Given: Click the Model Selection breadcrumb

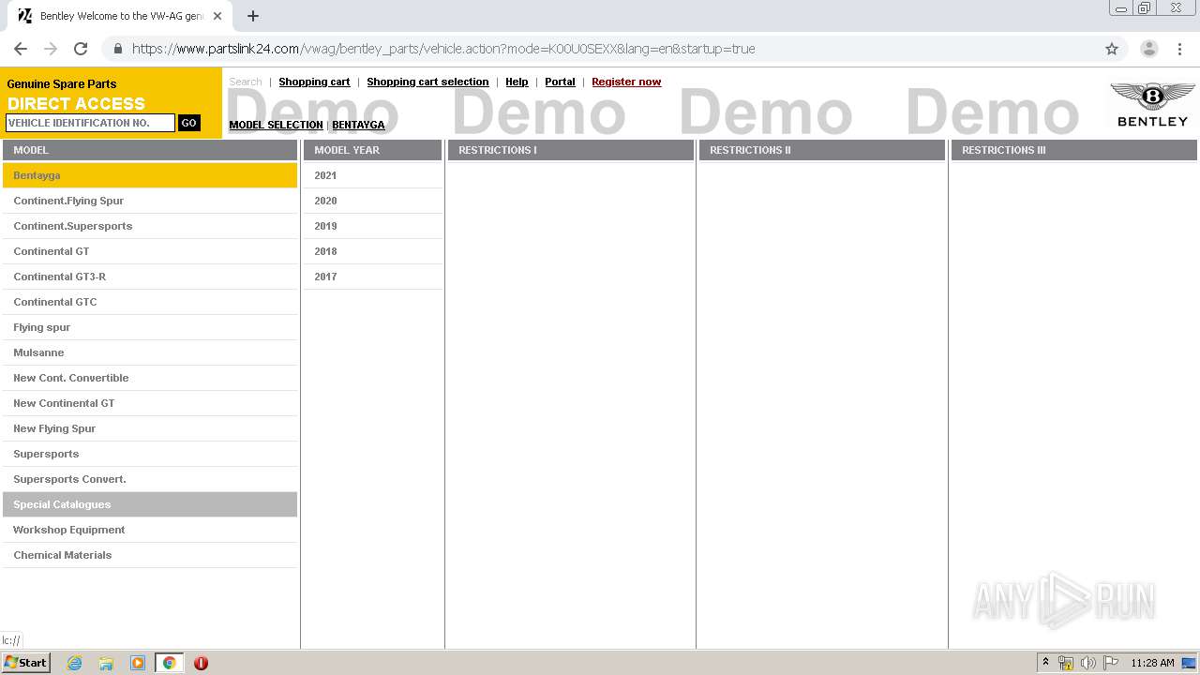Looking at the screenshot, I should click(276, 125).
